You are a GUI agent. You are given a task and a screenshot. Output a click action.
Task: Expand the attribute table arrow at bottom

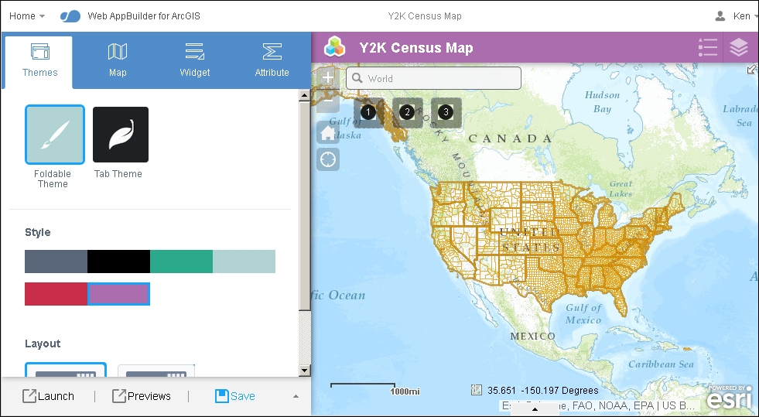(x=535, y=409)
